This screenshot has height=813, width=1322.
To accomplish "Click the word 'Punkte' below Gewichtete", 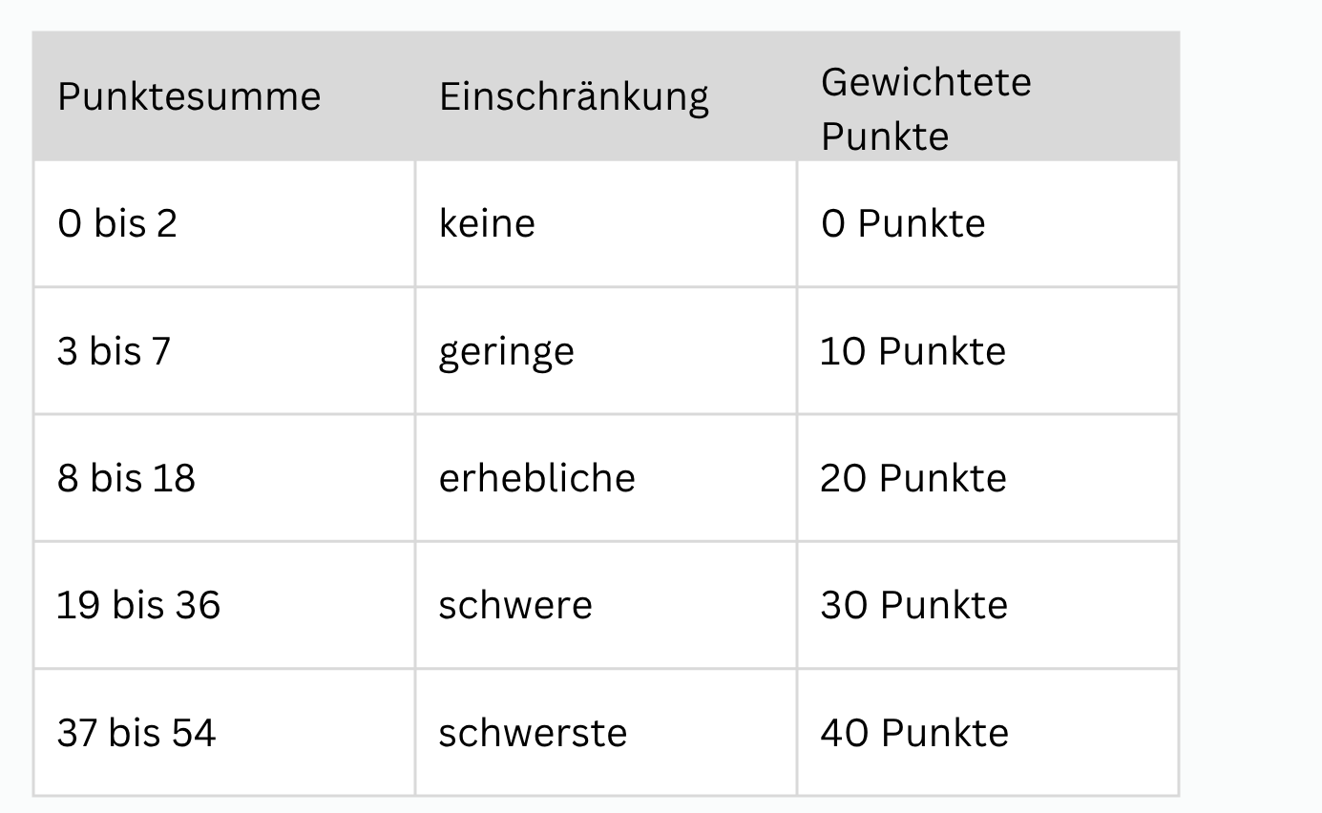I will coord(885,136).
